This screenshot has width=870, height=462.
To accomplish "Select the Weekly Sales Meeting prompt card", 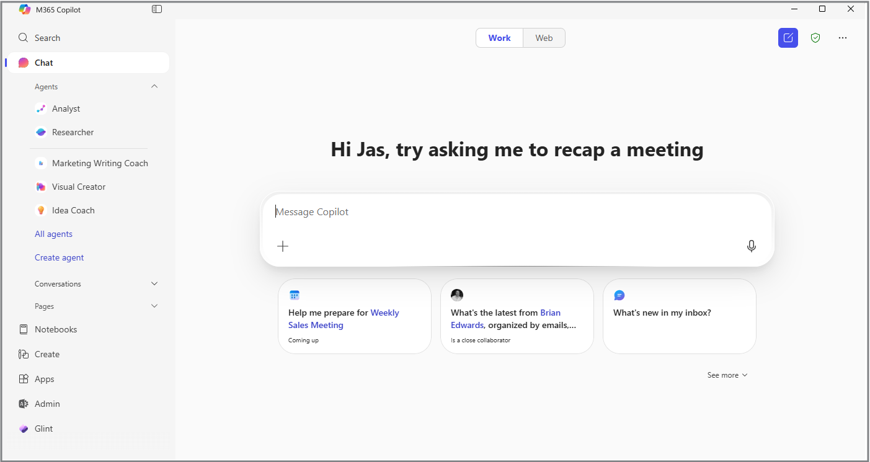I will (355, 316).
